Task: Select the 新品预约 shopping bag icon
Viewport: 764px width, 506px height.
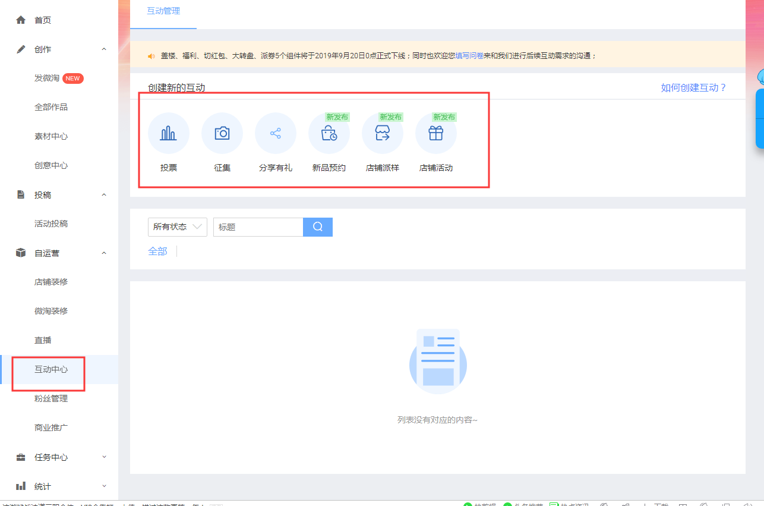Action: [329, 133]
